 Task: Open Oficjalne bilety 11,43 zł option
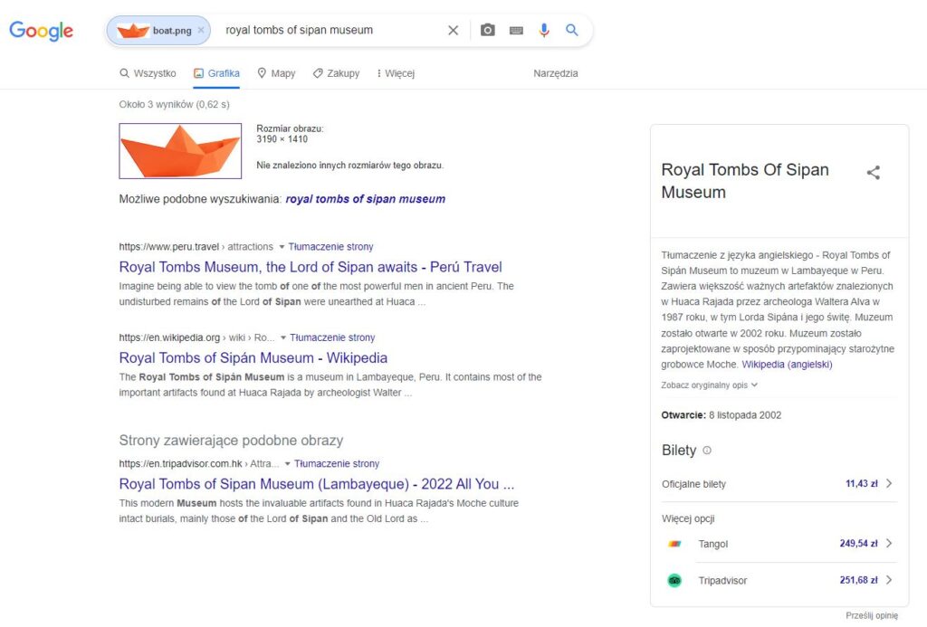tap(779, 484)
